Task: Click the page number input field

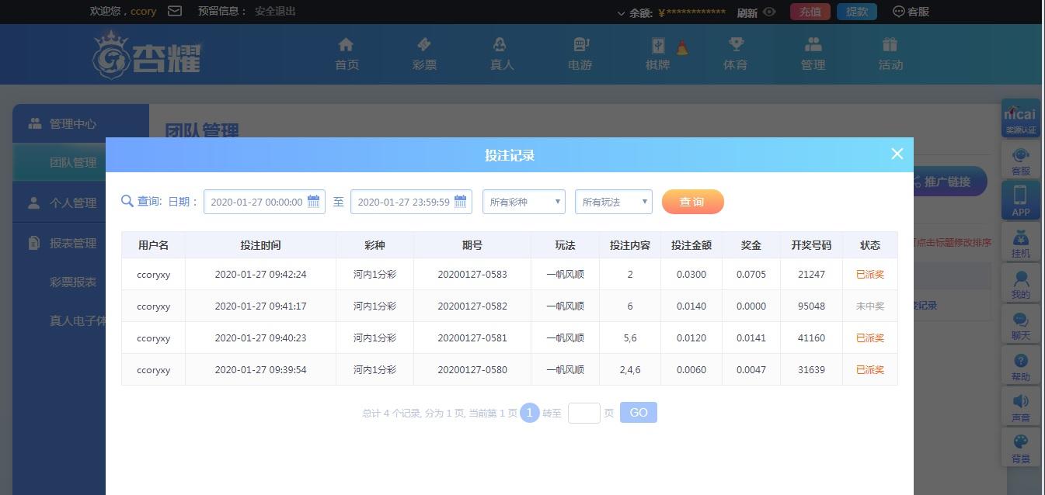Action: tap(583, 413)
